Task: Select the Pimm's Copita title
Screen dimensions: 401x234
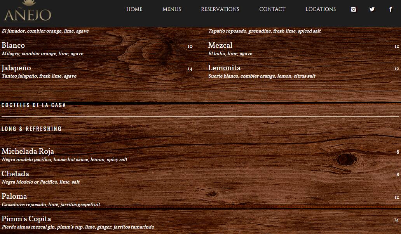Action: pos(26,219)
